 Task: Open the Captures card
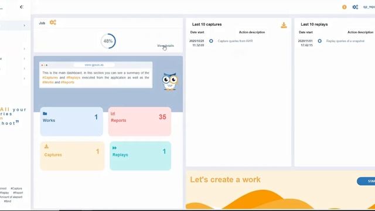[x=72, y=156]
